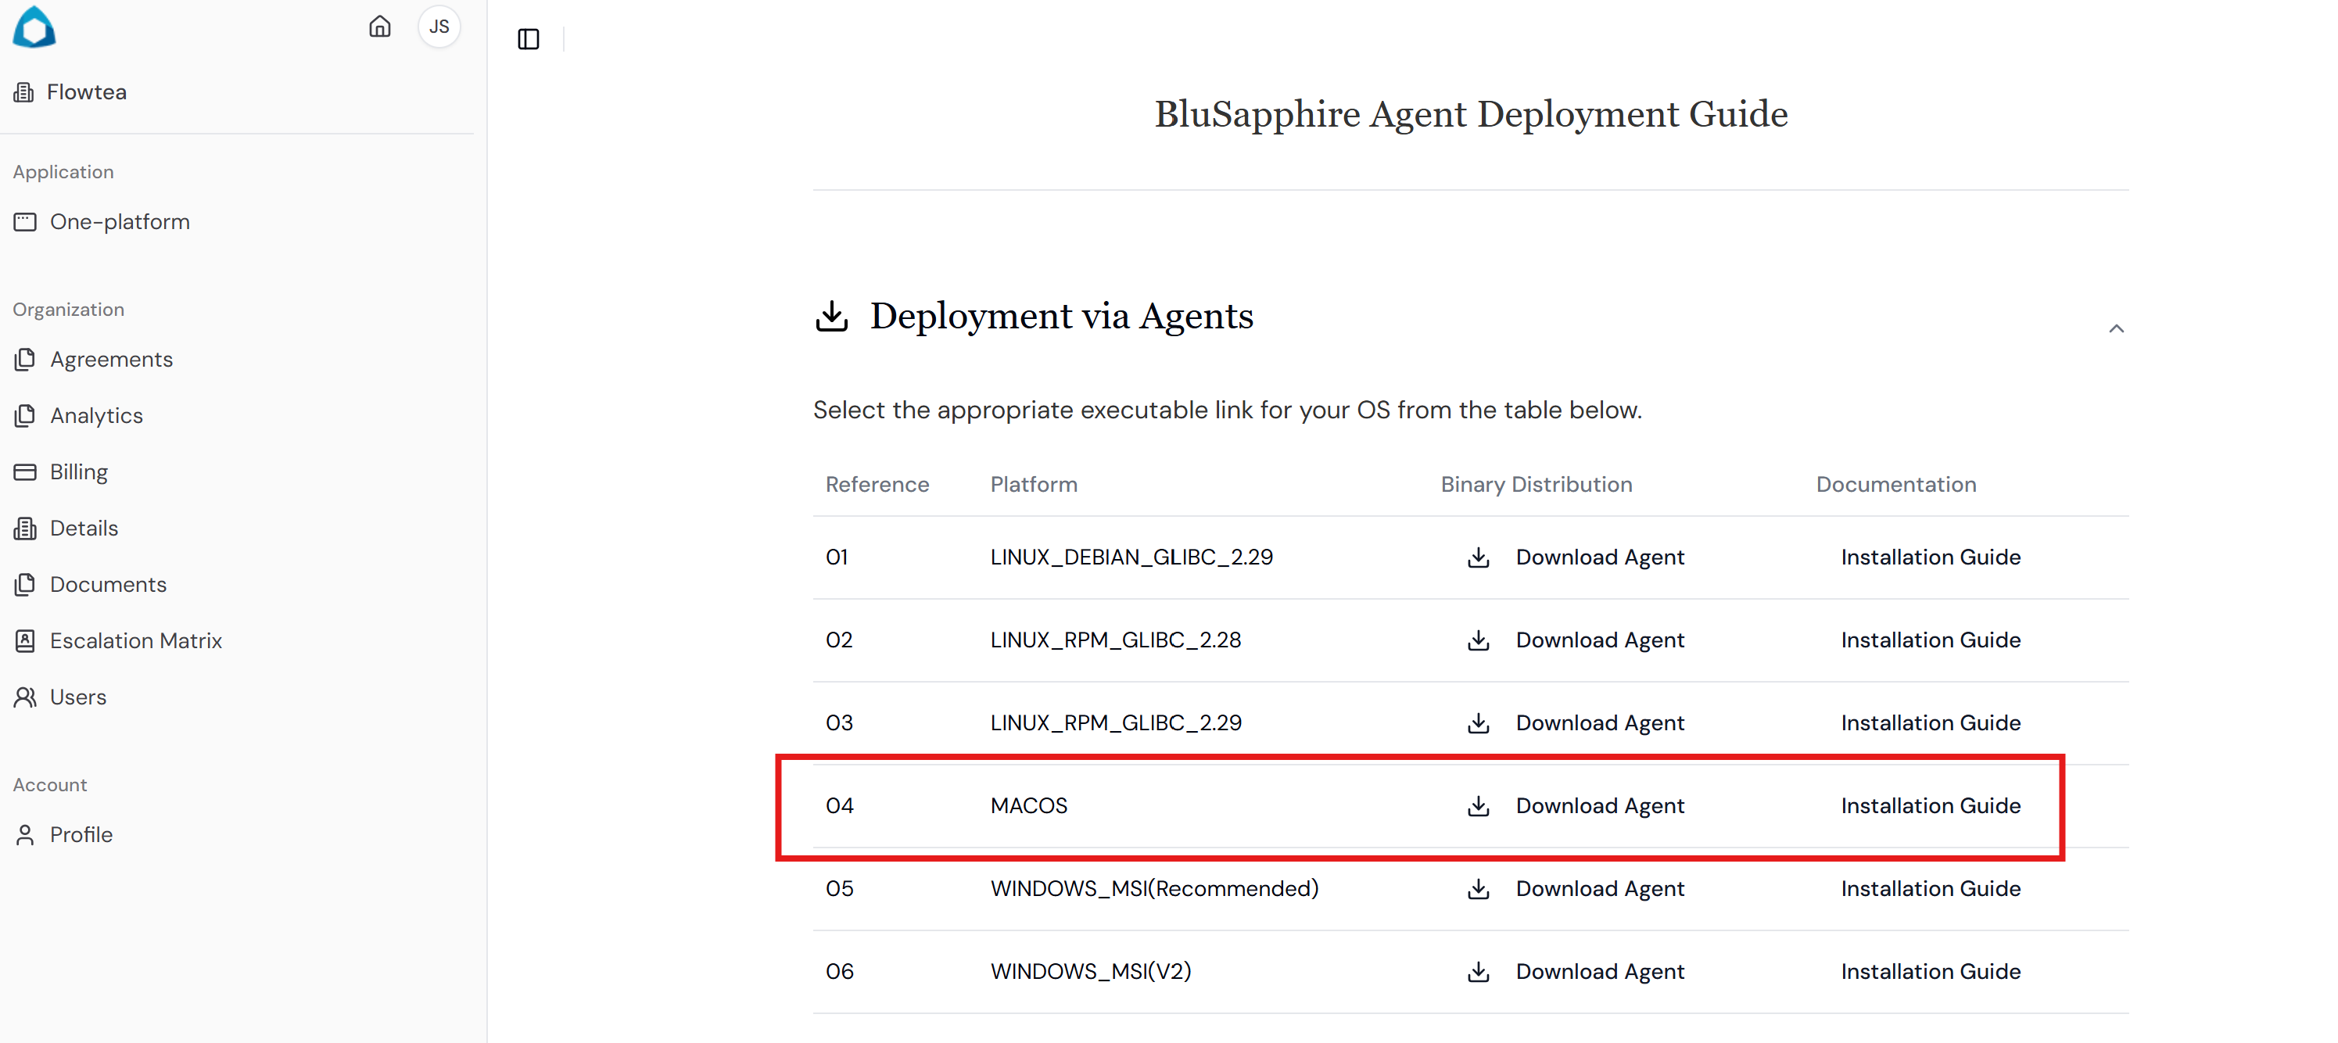Open the JS user avatar menu
This screenshot has width=2338, height=1043.
click(439, 27)
